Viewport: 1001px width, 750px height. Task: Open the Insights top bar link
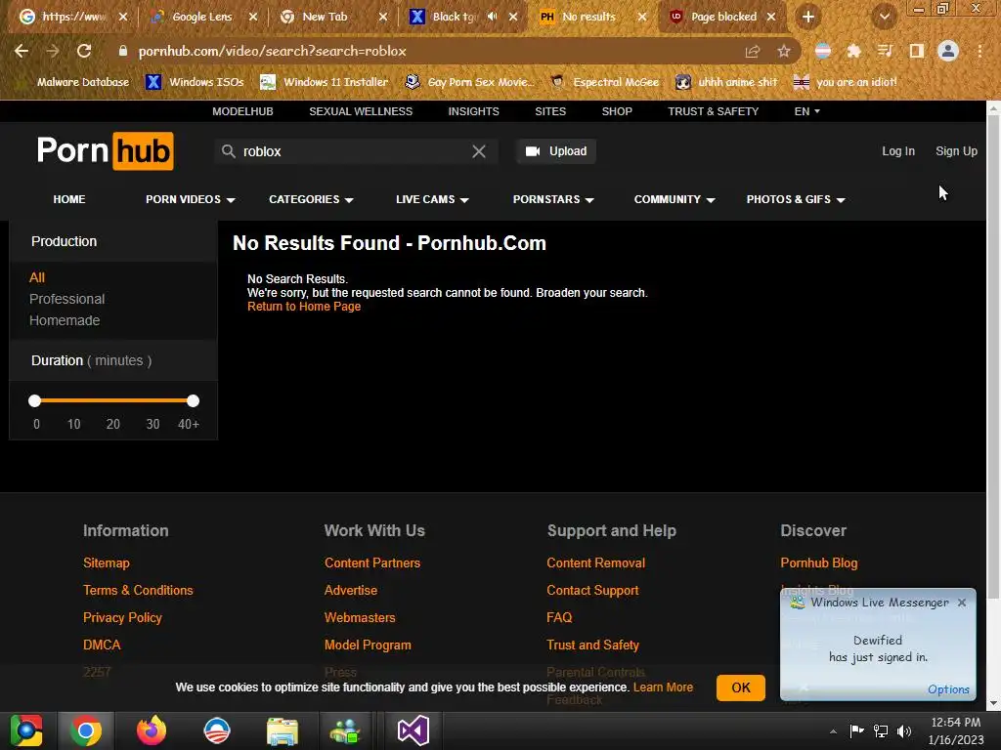[x=474, y=111]
